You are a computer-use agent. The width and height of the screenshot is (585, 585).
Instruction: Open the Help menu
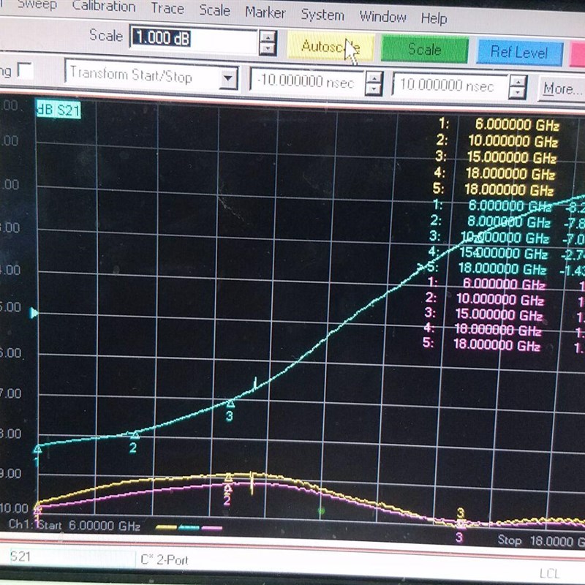pos(434,18)
